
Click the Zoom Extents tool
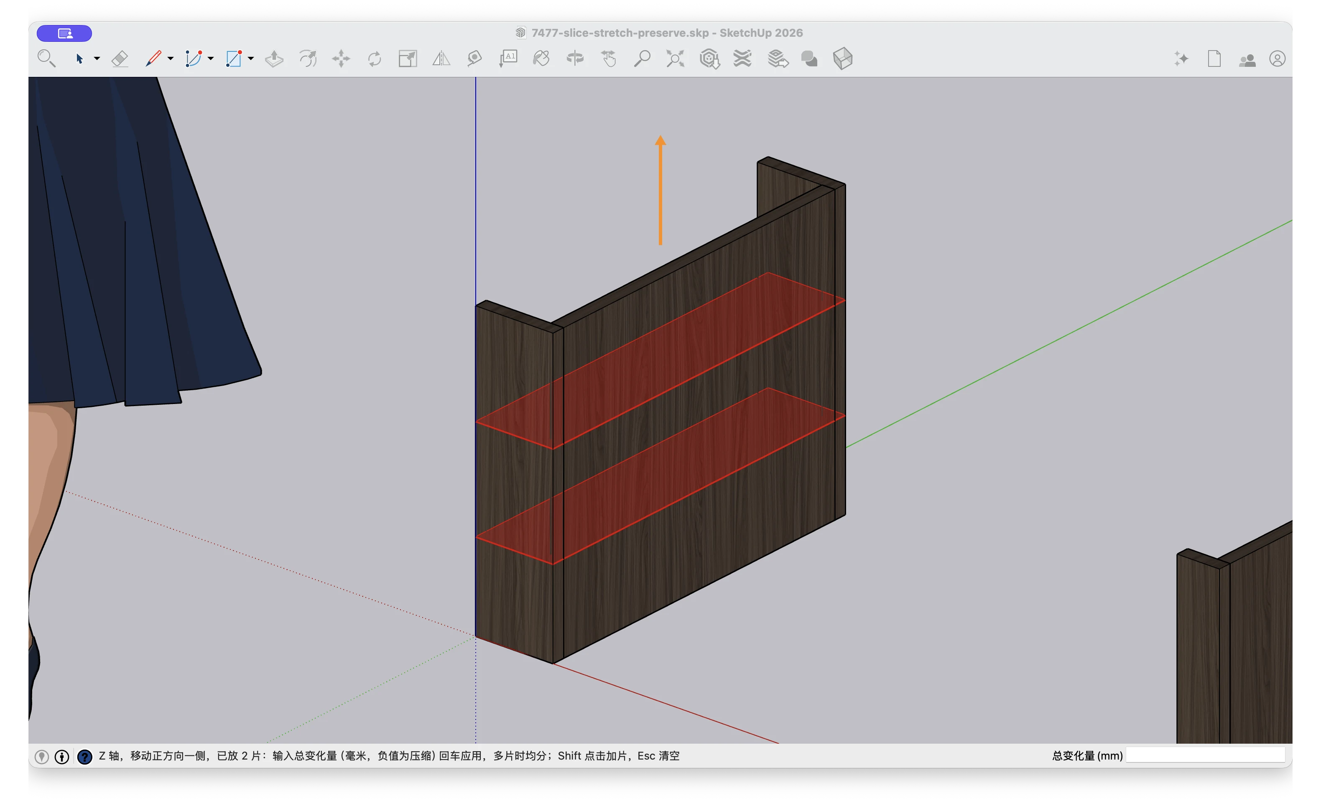(676, 58)
